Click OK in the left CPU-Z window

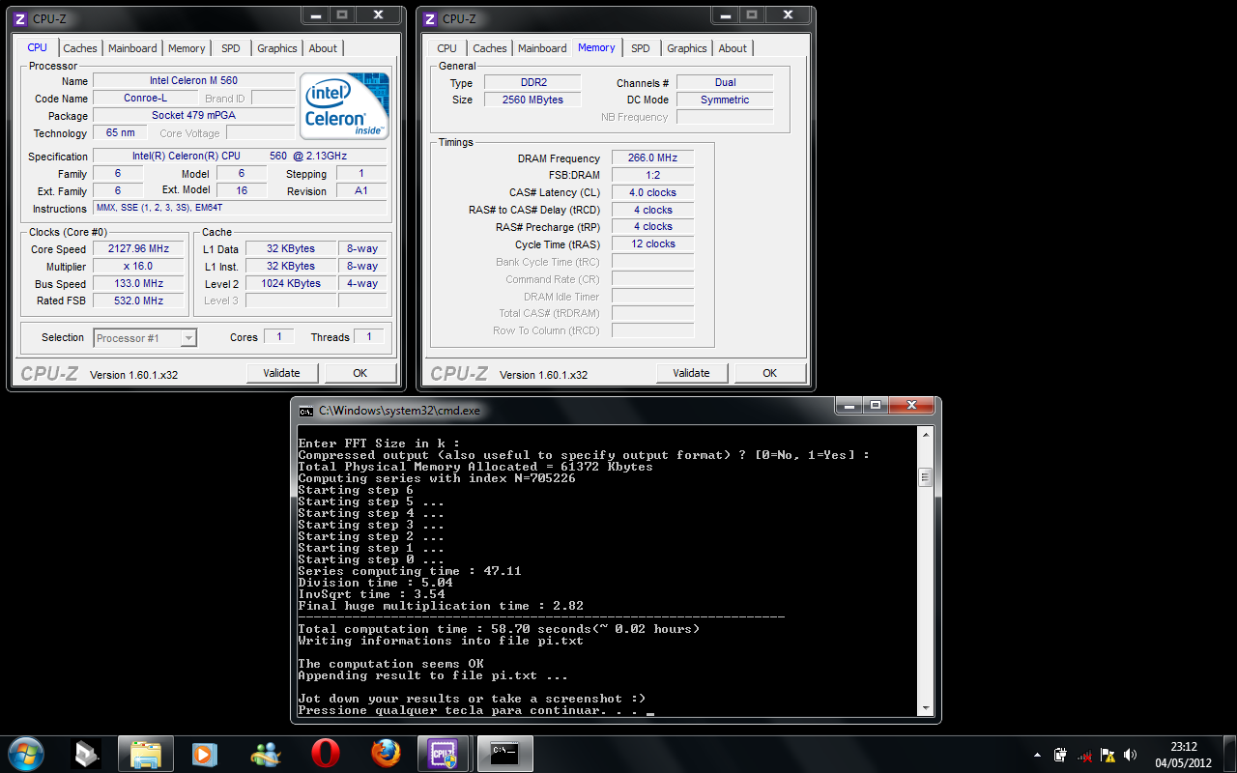pyautogui.click(x=360, y=373)
